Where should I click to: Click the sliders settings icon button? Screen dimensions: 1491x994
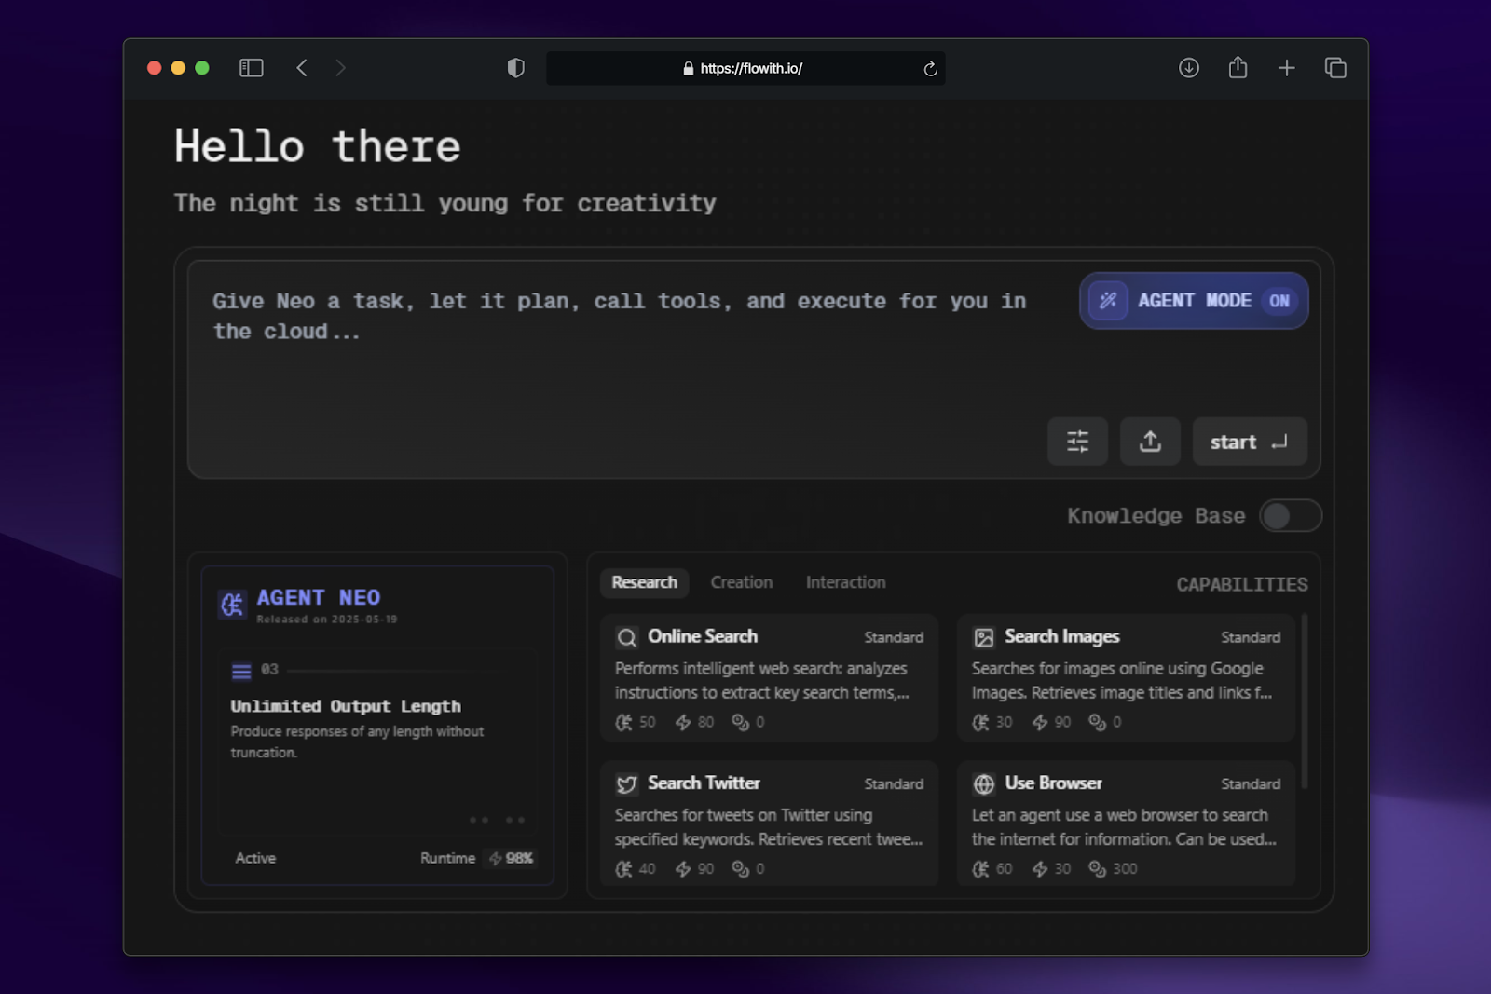(x=1077, y=442)
